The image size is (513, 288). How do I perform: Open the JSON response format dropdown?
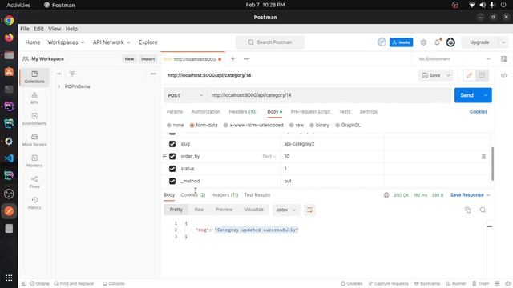[286, 210]
